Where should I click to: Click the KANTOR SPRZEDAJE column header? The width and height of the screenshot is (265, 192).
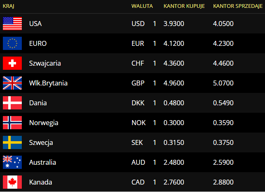(238, 6)
